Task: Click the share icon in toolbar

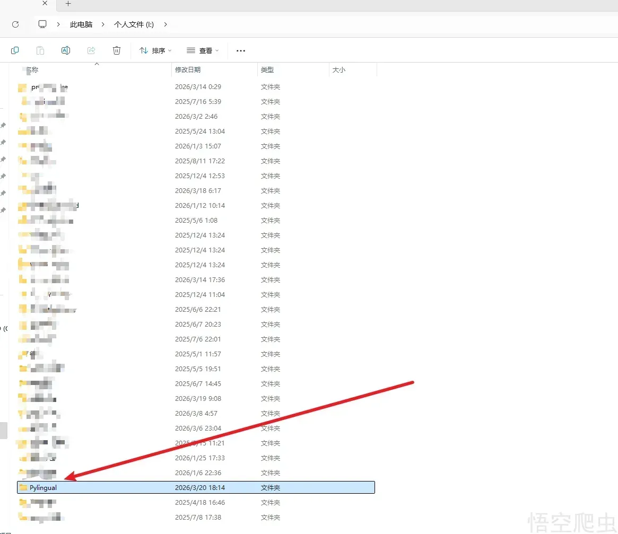Action: point(91,50)
